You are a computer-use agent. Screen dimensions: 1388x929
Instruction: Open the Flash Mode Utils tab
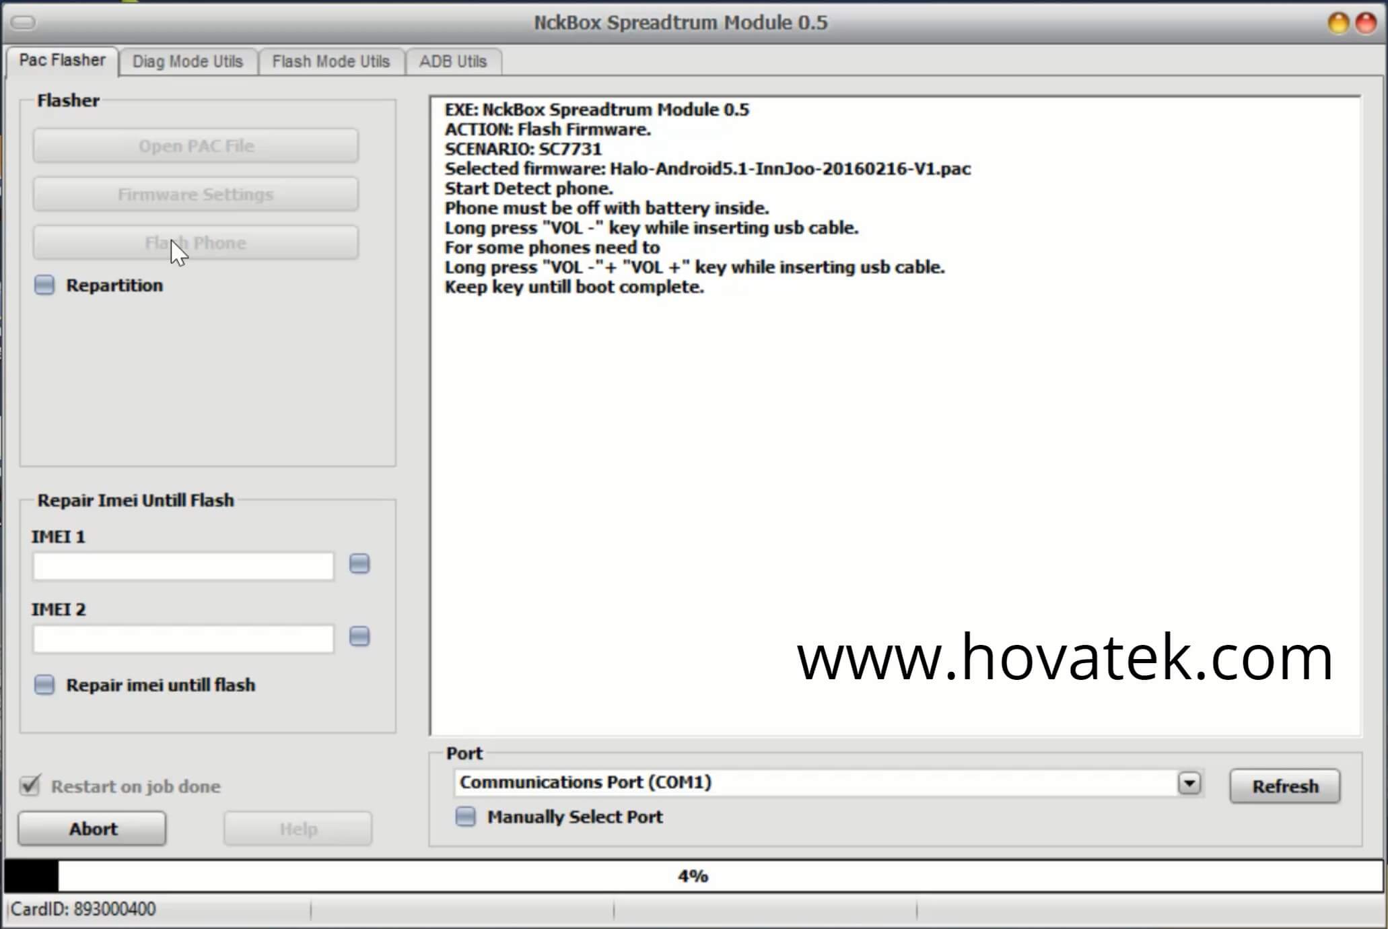(331, 62)
